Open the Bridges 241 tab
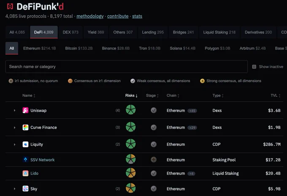287x196 pixels. [x=183, y=32]
